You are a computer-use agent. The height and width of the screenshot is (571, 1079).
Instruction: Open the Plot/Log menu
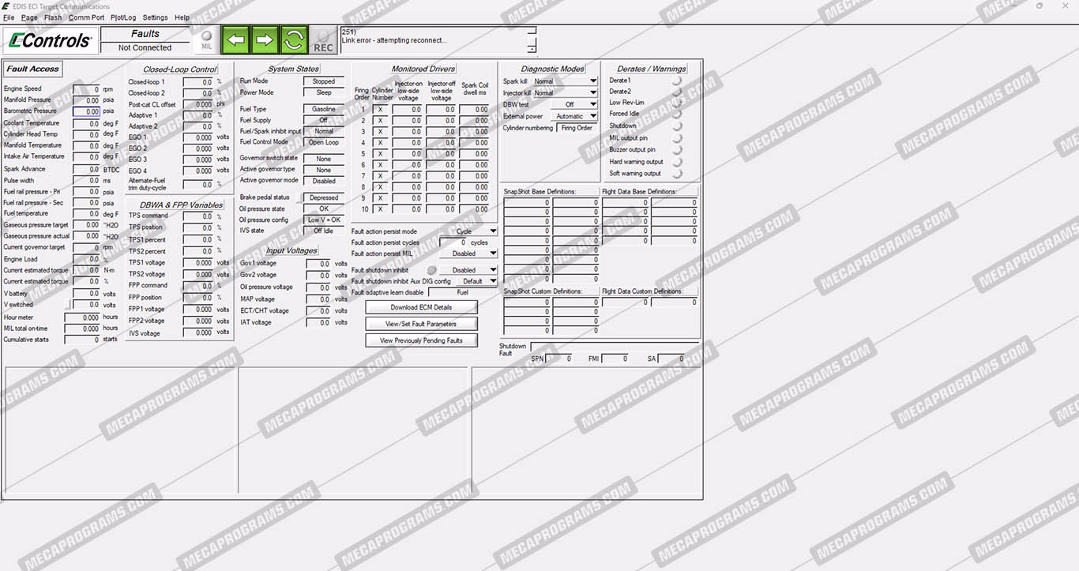pyautogui.click(x=123, y=17)
